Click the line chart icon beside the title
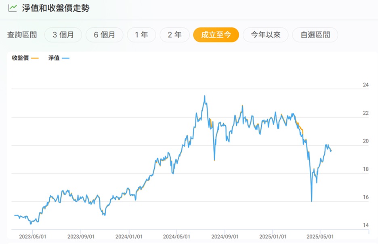This screenshot has width=378, height=244. pos(12,8)
